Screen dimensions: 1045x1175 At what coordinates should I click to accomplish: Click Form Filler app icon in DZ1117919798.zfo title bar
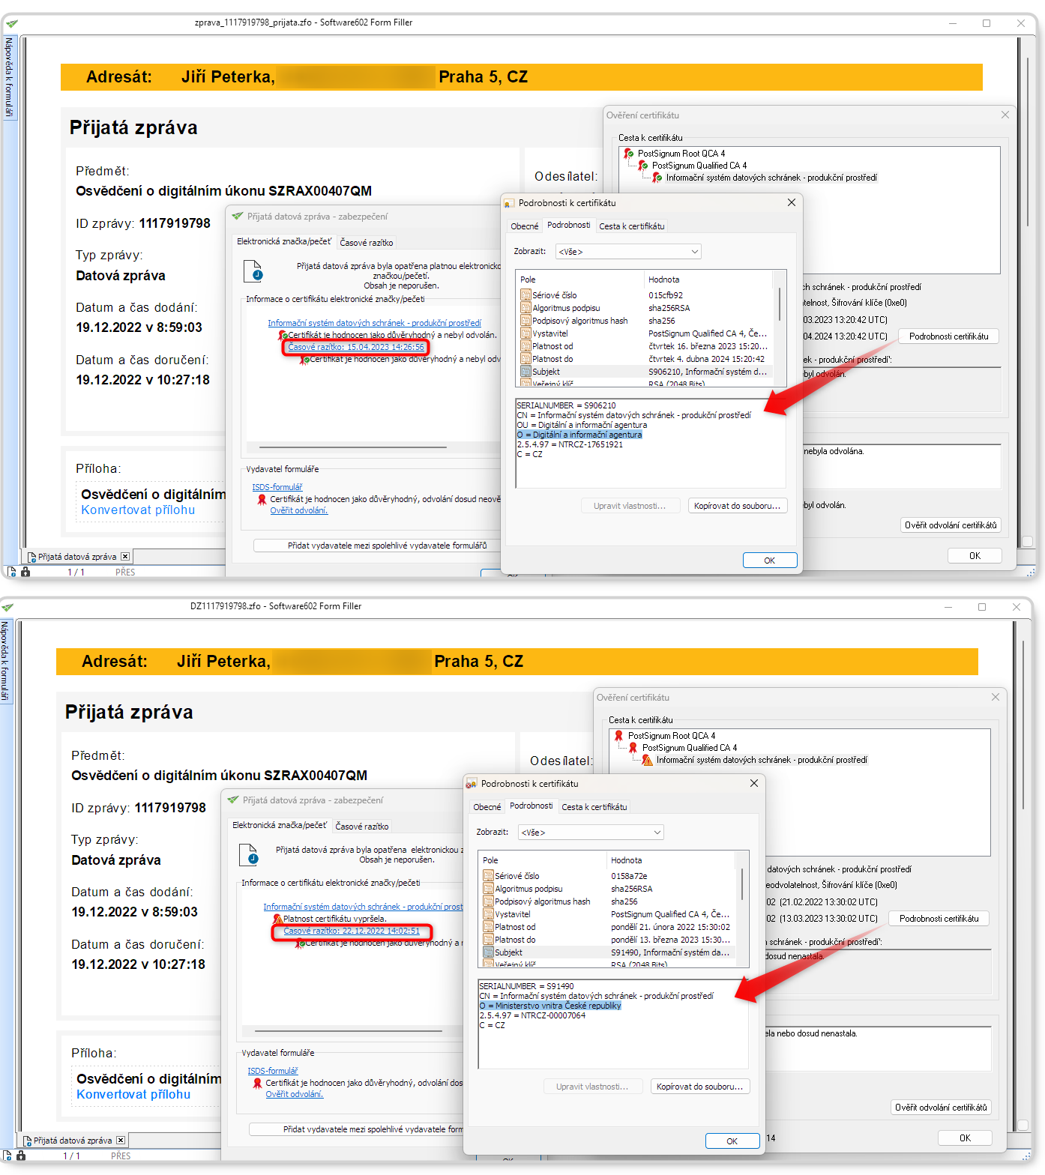coord(7,607)
